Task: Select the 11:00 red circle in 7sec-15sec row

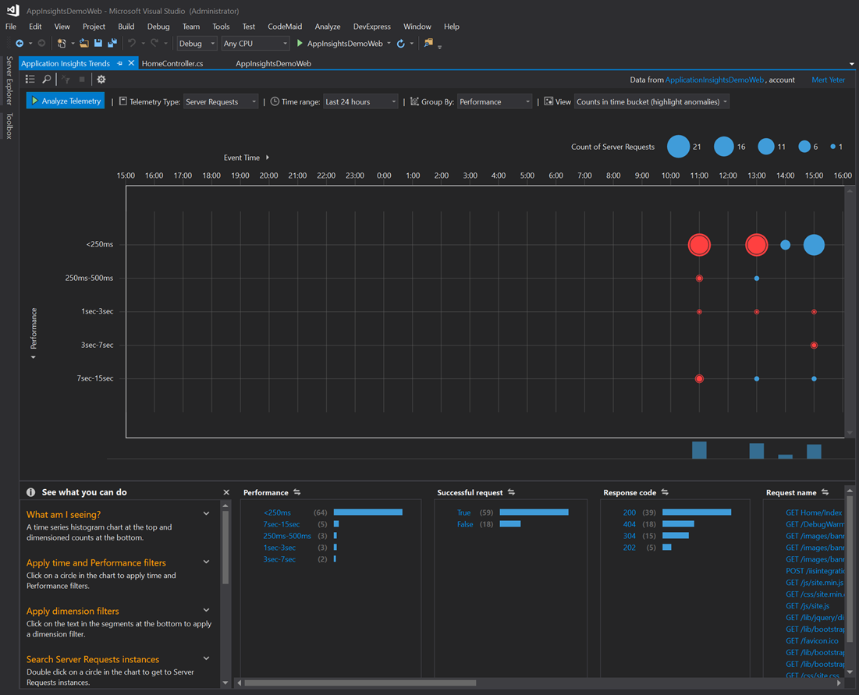Action: [699, 378]
